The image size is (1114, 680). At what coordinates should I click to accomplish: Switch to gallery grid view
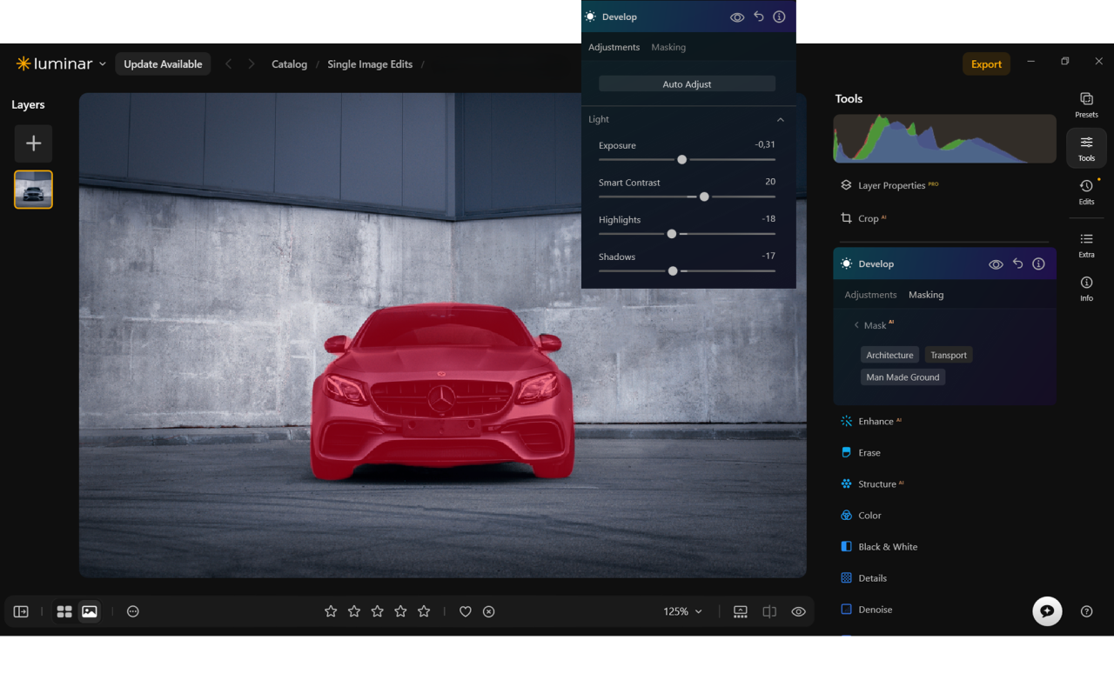[x=64, y=611]
